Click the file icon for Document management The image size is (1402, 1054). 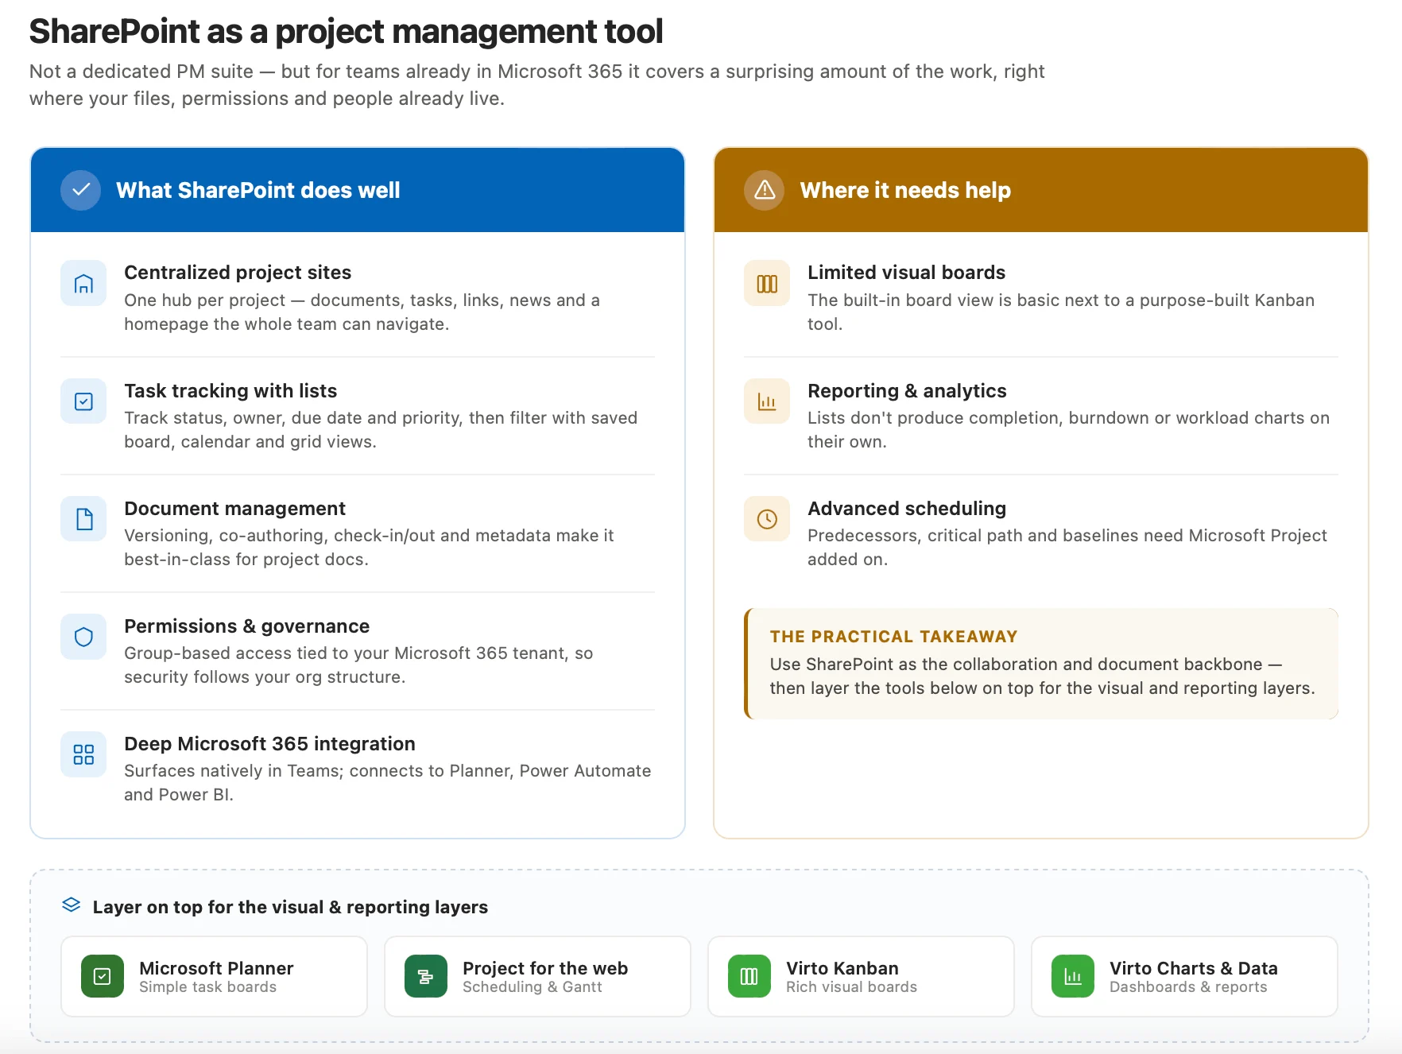tap(83, 519)
